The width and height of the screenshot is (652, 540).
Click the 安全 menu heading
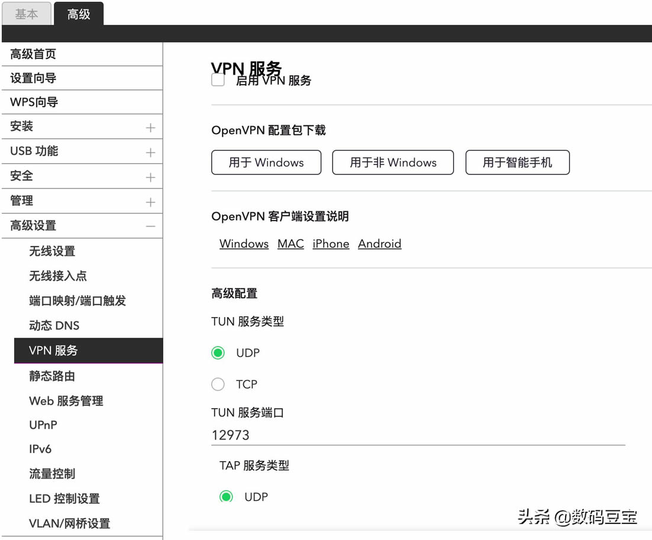click(22, 176)
